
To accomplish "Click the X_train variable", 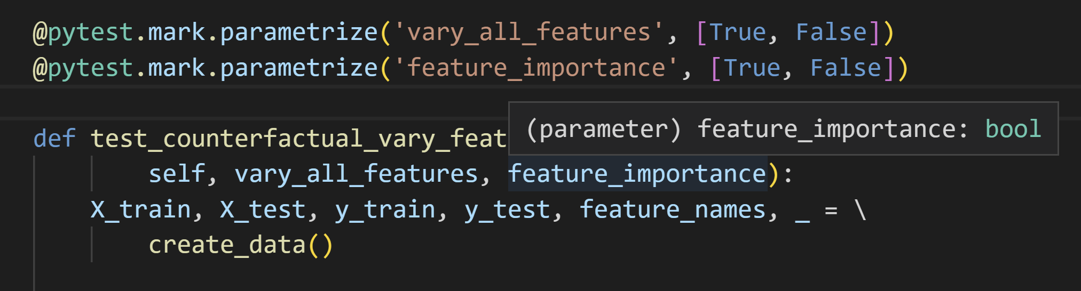I will pyautogui.click(x=140, y=209).
